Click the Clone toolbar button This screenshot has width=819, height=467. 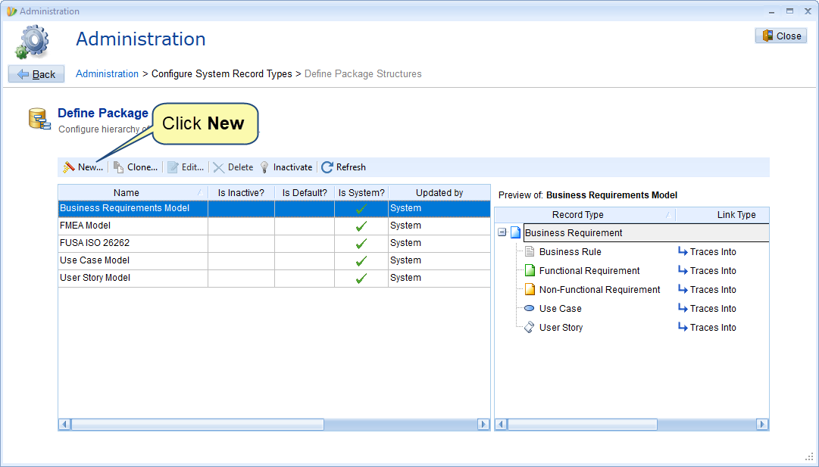click(x=136, y=167)
